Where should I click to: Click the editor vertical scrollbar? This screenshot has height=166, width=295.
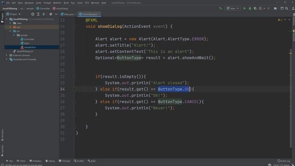tap(291, 98)
